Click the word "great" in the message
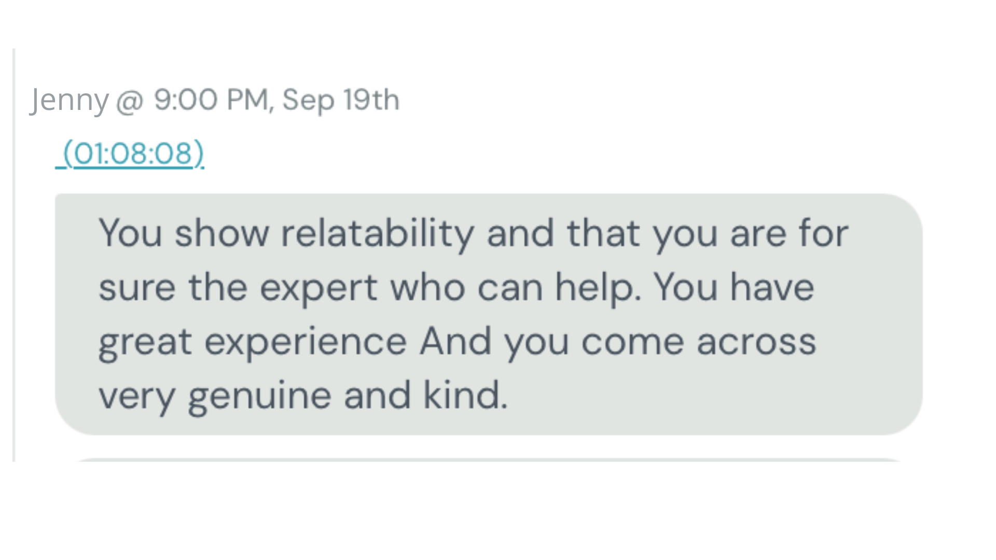 click(145, 342)
